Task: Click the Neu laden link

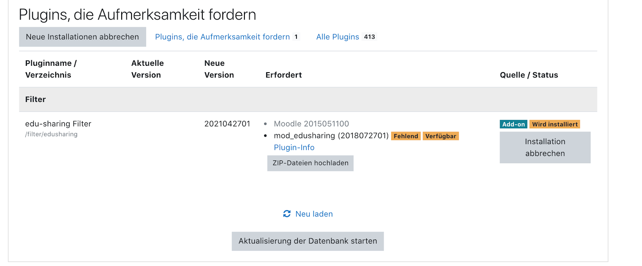Action: click(x=314, y=214)
